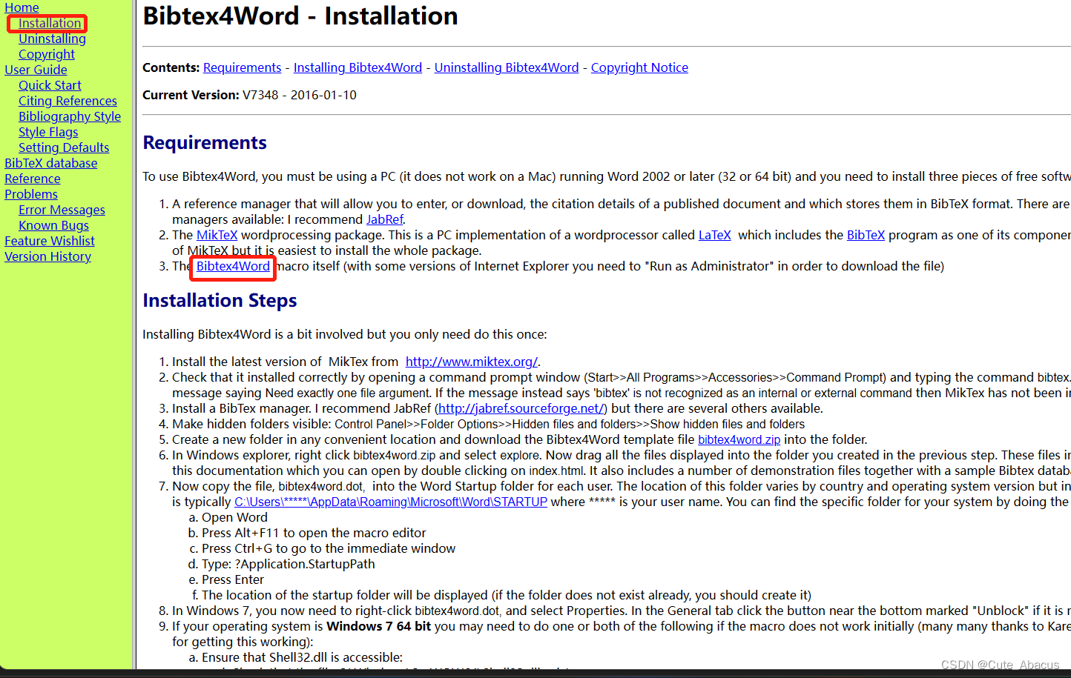Click 'Ensure that Shell32.dll is accessible' text

click(302, 657)
